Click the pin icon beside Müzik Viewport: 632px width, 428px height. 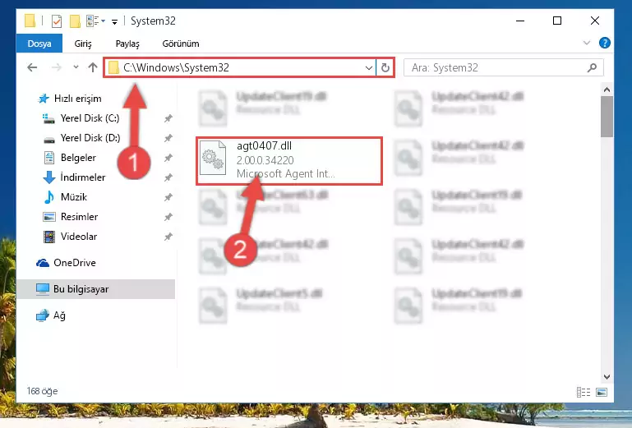click(168, 197)
